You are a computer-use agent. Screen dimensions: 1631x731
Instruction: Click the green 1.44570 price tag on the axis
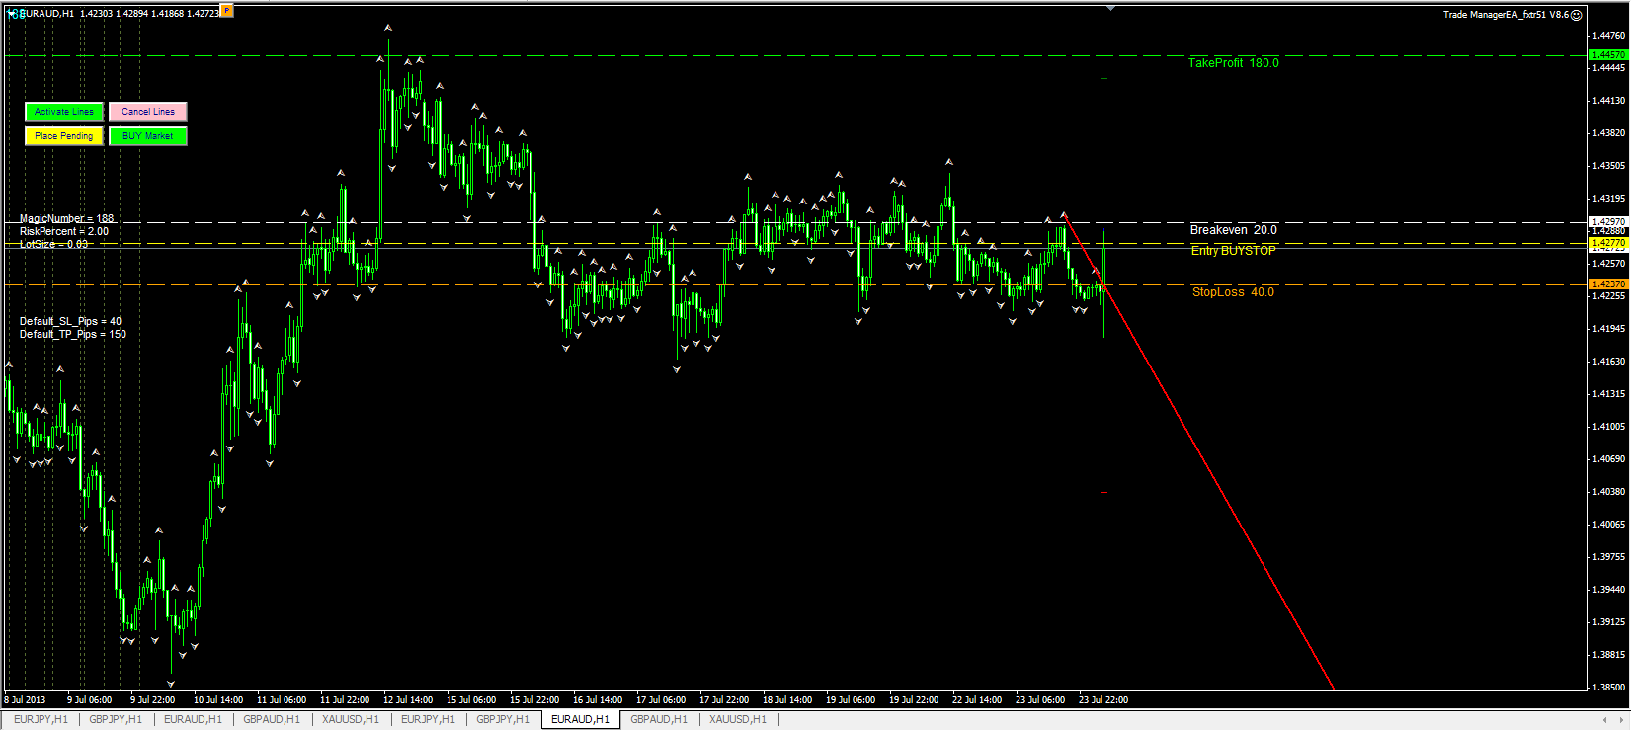coord(1607,55)
